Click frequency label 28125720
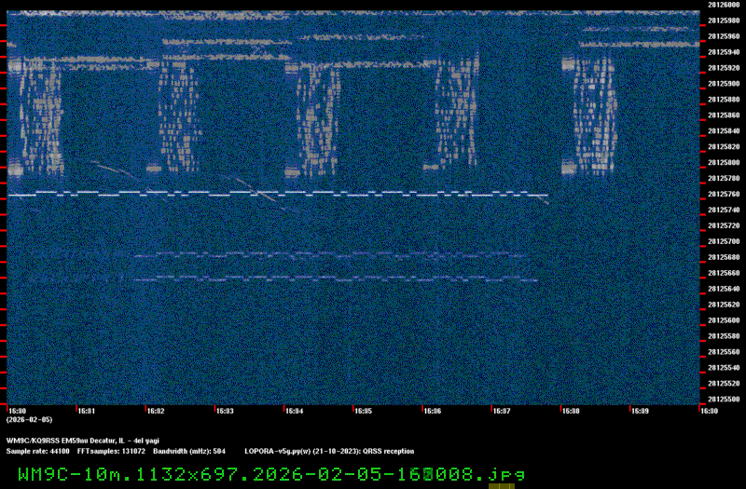This screenshot has width=746, height=489. tap(724, 225)
